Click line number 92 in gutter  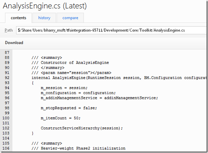pos(7,78)
